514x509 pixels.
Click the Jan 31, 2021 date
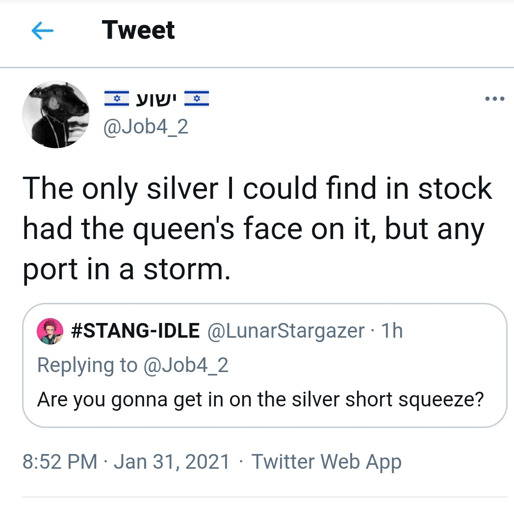tap(172, 462)
